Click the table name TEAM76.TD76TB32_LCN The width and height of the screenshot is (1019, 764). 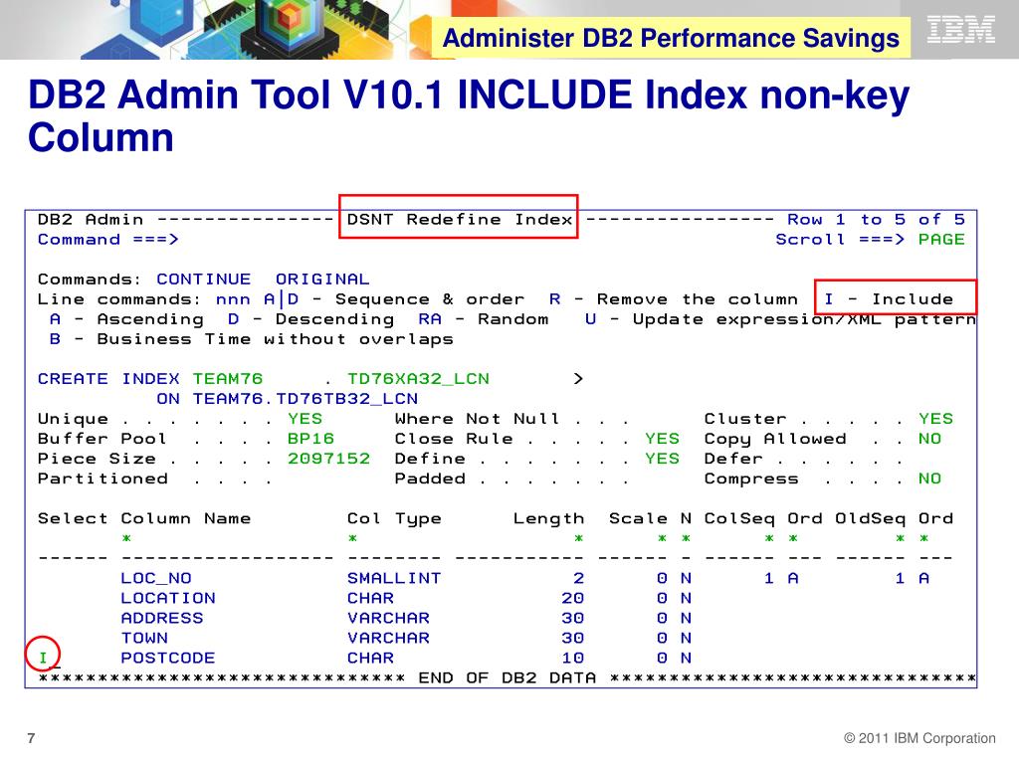tap(305, 399)
